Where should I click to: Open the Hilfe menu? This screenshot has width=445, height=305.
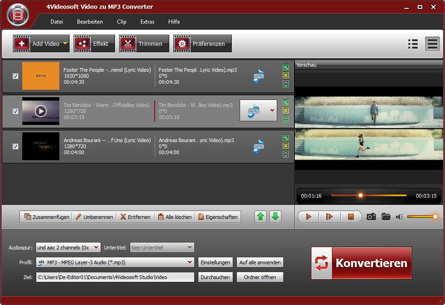174,22
